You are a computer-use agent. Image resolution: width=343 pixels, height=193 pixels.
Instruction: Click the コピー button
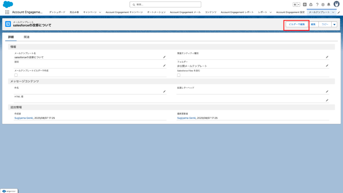coord(325,24)
